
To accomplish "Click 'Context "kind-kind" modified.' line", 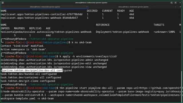I will pos(22,46).
